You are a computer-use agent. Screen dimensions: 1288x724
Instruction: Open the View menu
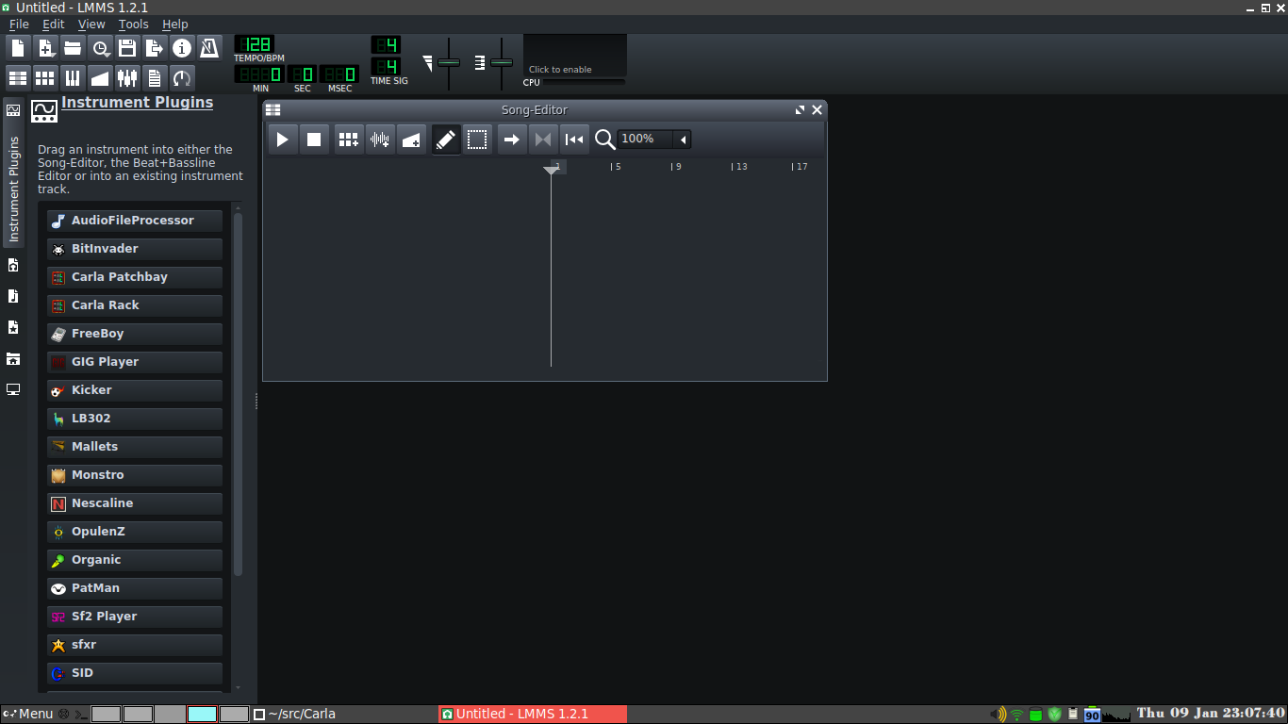[x=91, y=24]
